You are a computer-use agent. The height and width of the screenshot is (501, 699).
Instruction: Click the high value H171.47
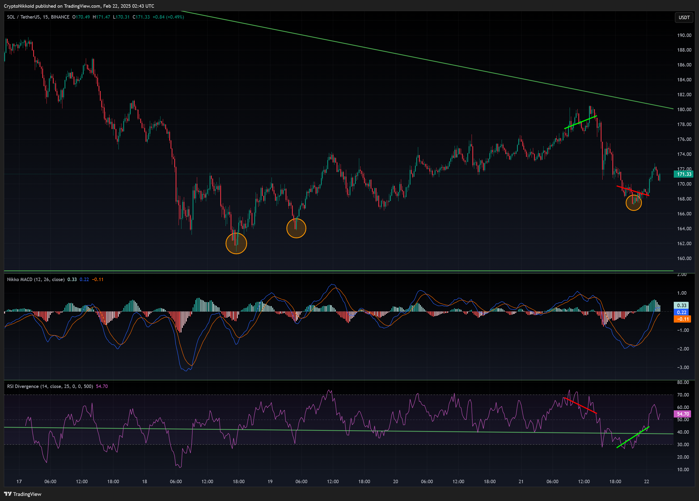click(101, 17)
